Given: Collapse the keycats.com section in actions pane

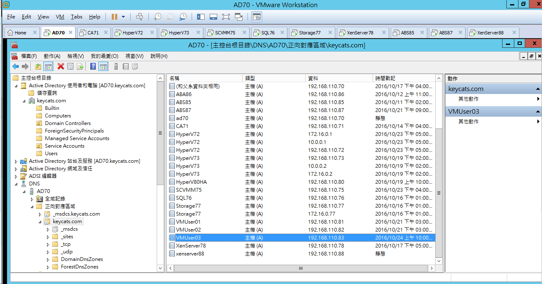Looking at the screenshot, I should (x=538, y=89).
